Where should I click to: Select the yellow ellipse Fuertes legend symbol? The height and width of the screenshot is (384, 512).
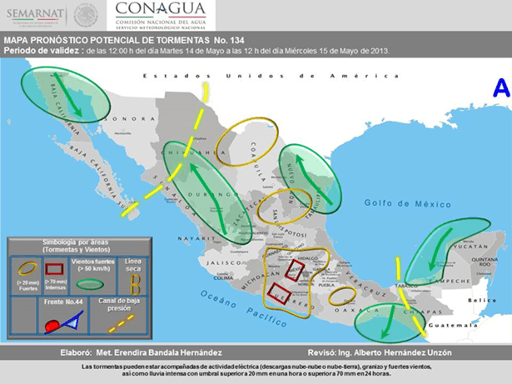[x=27, y=269]
